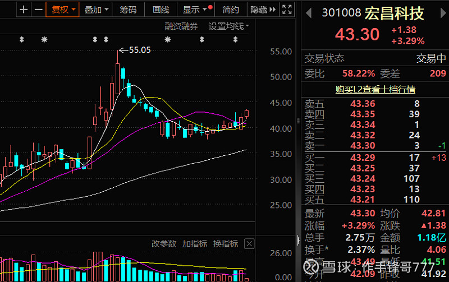This screenshot has width=449, height=282.
Task: Click the +3.29% change under the stock name
Action: point(408,41)
